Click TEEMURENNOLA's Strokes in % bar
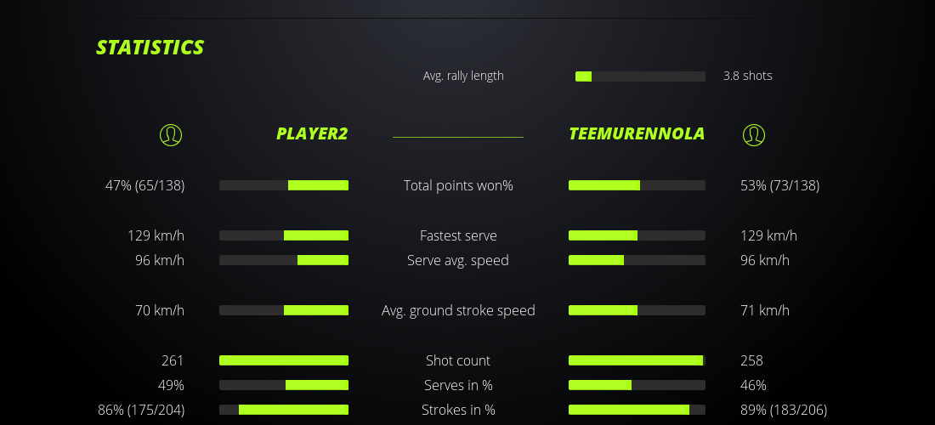This screenshot has height=425, width=935. (637, 410)
